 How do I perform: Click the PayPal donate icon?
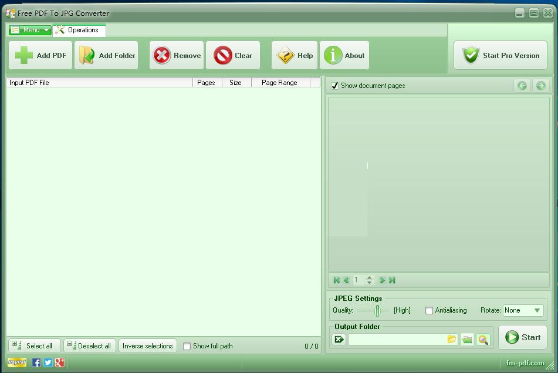[x=17, y=362]
